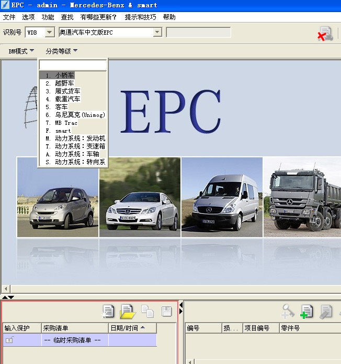Click the filter text box above category list
This screenshot has height=364, width=341.
(73, 65)
